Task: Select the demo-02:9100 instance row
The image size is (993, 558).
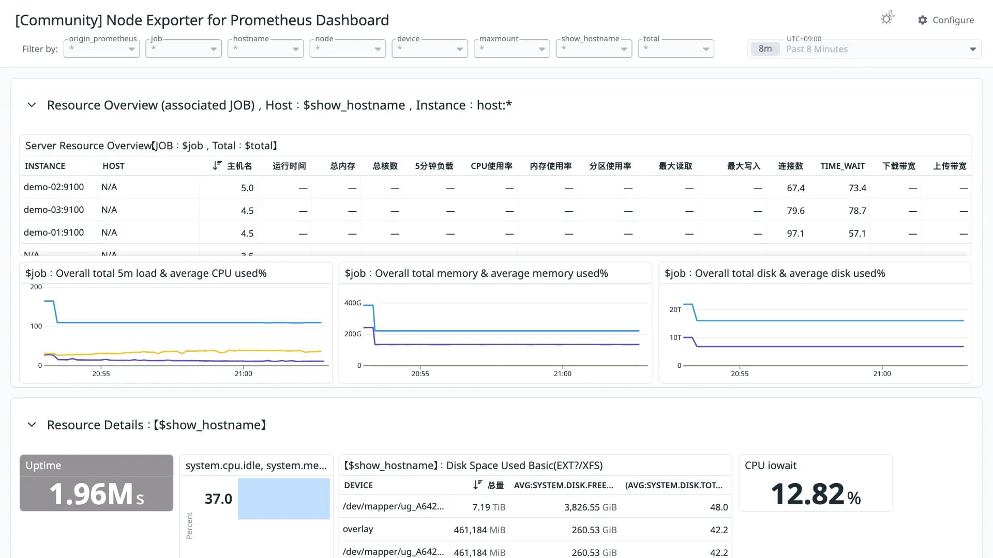Action: tap(495, 188)
